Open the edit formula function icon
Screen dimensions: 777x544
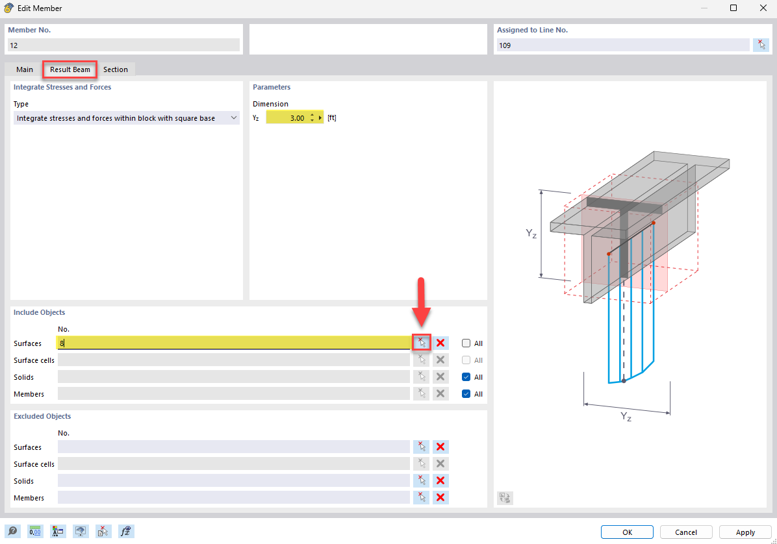pyautogui.click(x=126, y=531)
